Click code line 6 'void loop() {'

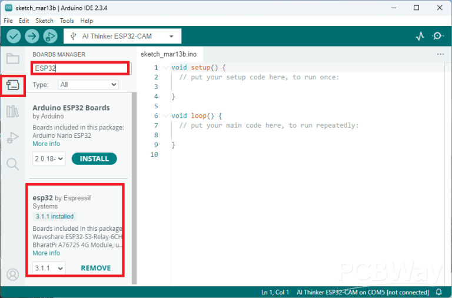click(x=197, y=116)
